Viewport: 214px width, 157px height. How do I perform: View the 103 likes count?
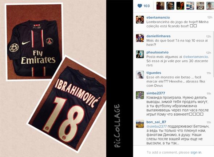pyautogui.click(x=146, y=6)
